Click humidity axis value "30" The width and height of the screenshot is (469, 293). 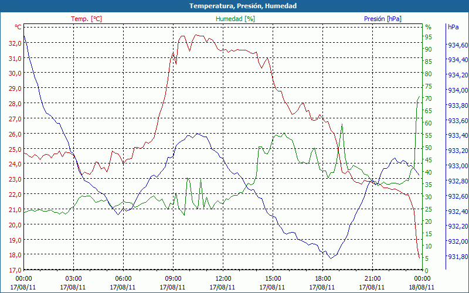tap(429, 197)
